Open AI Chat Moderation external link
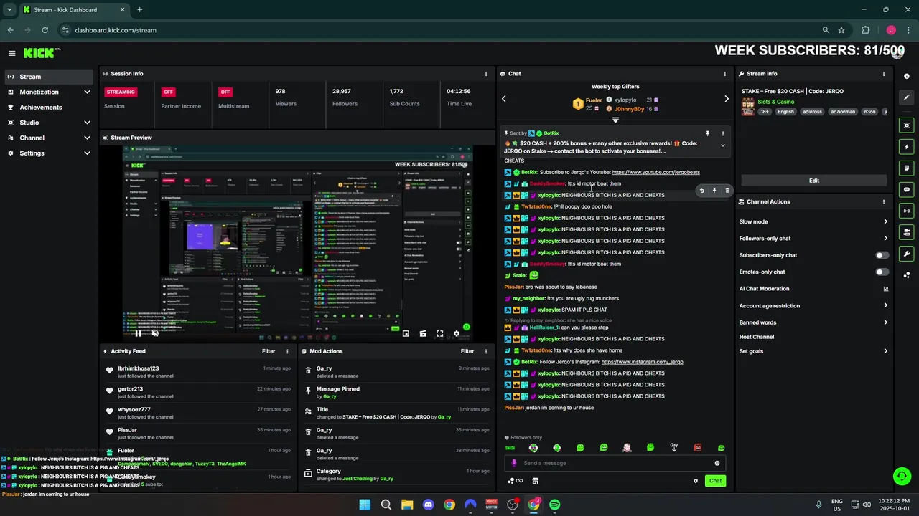919x516 pixels. coord(885,289)
